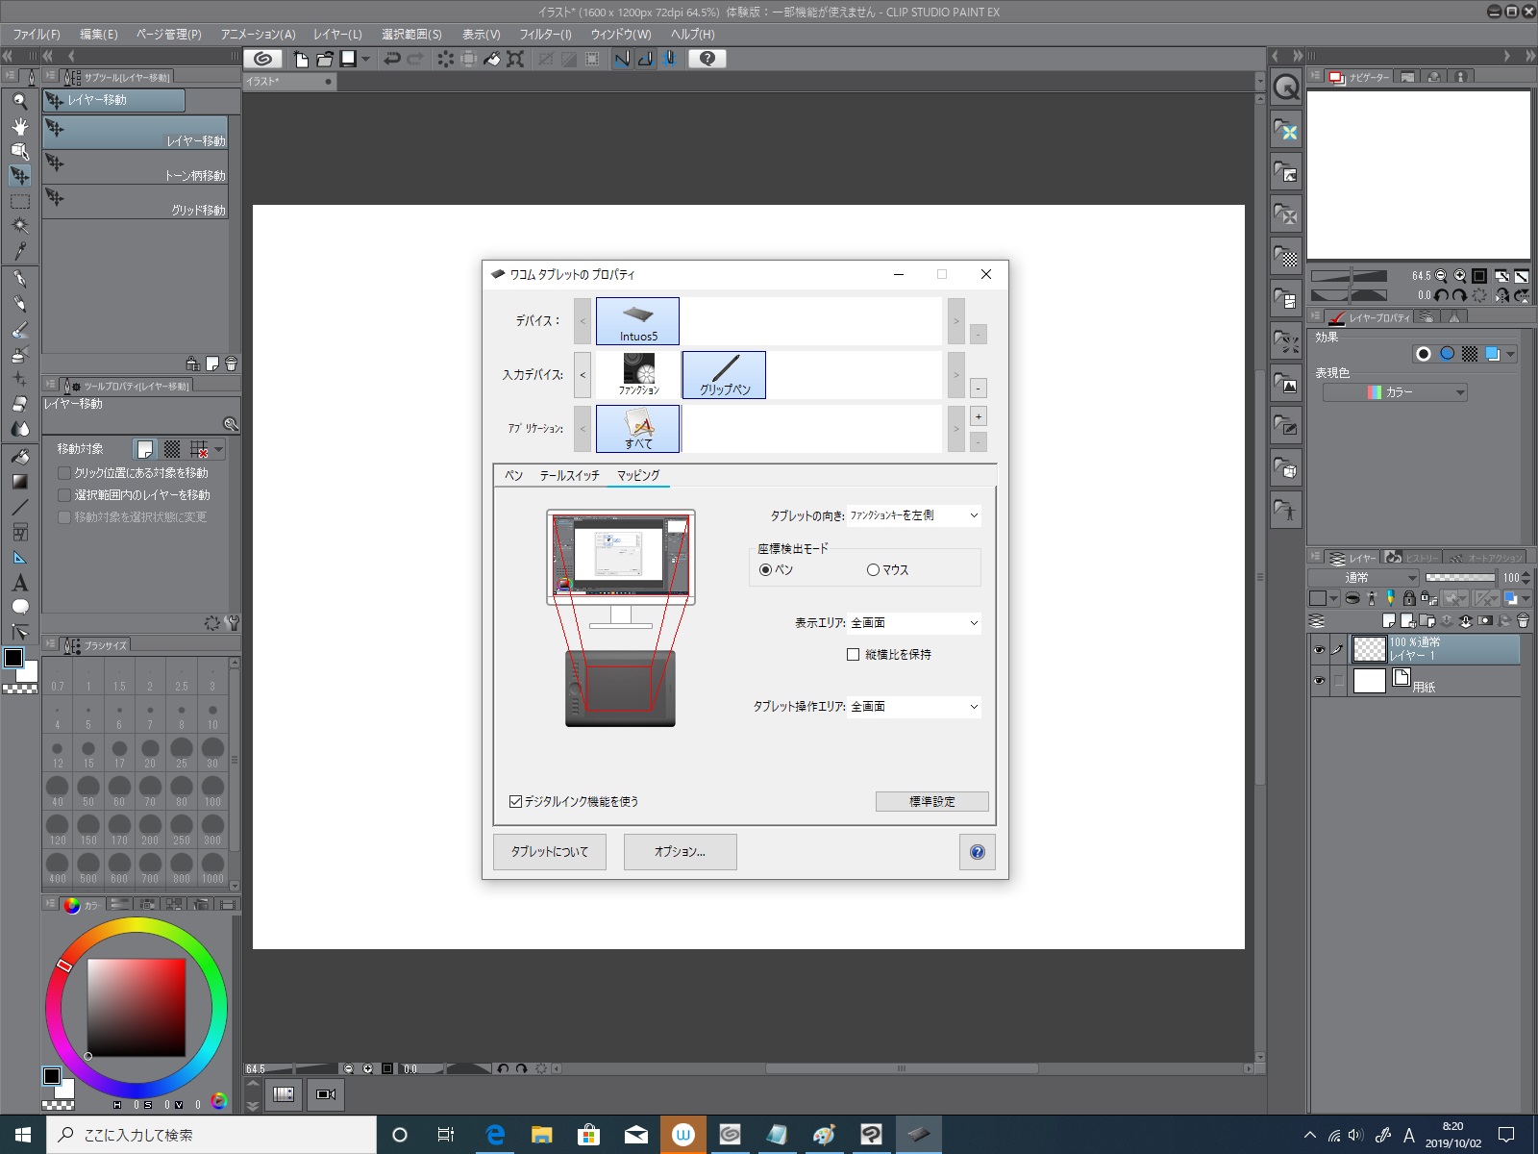Screen dimensions: 1538x1154
Task: Open the フィルター menu
Action: point(545,35)
